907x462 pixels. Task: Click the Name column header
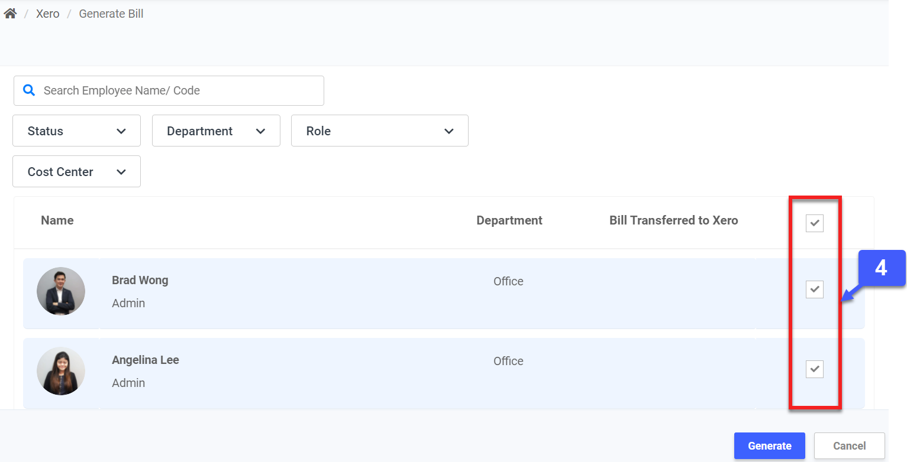pos(57,220)
